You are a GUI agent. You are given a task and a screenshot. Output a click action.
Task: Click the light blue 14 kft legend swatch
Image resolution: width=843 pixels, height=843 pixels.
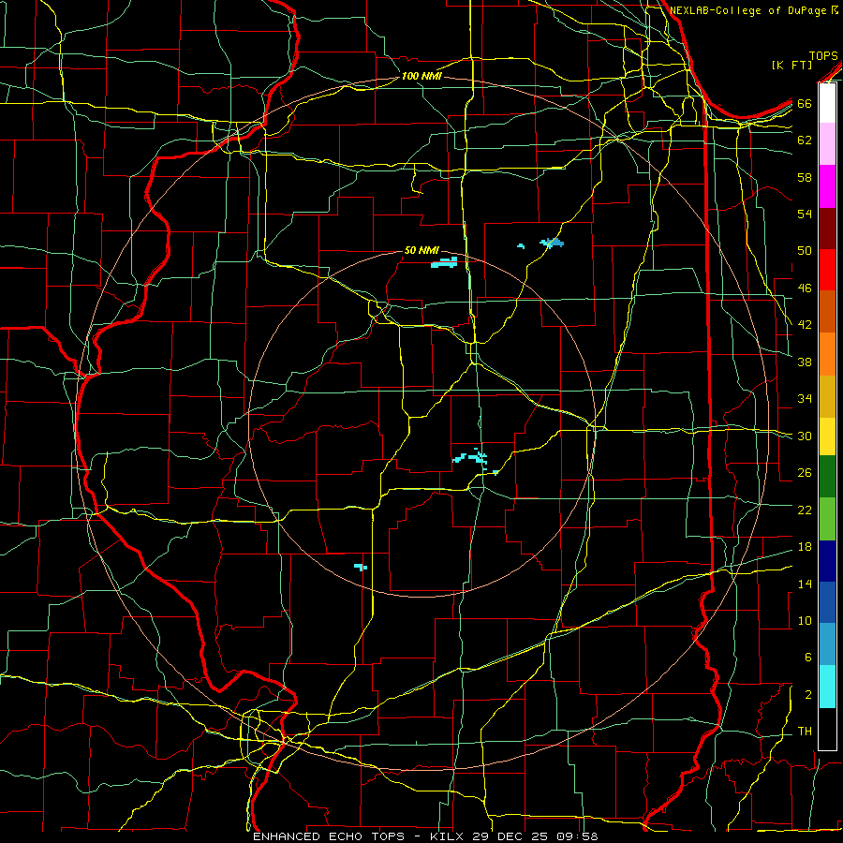point(827,644)
